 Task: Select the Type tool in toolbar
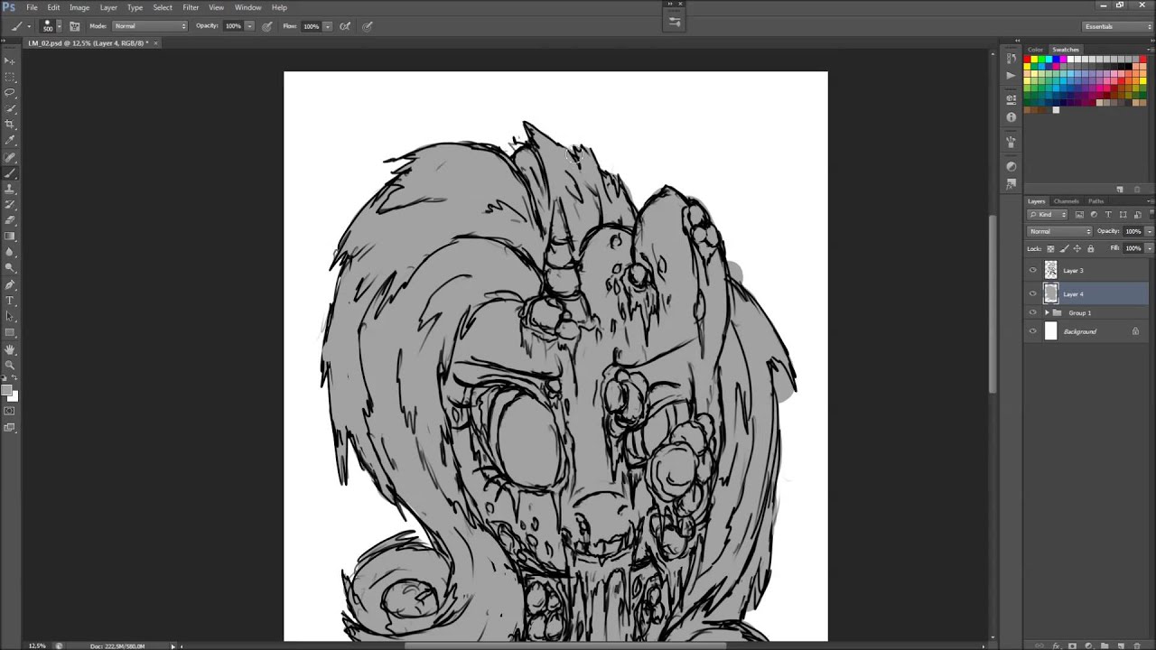tap(10, 301)
